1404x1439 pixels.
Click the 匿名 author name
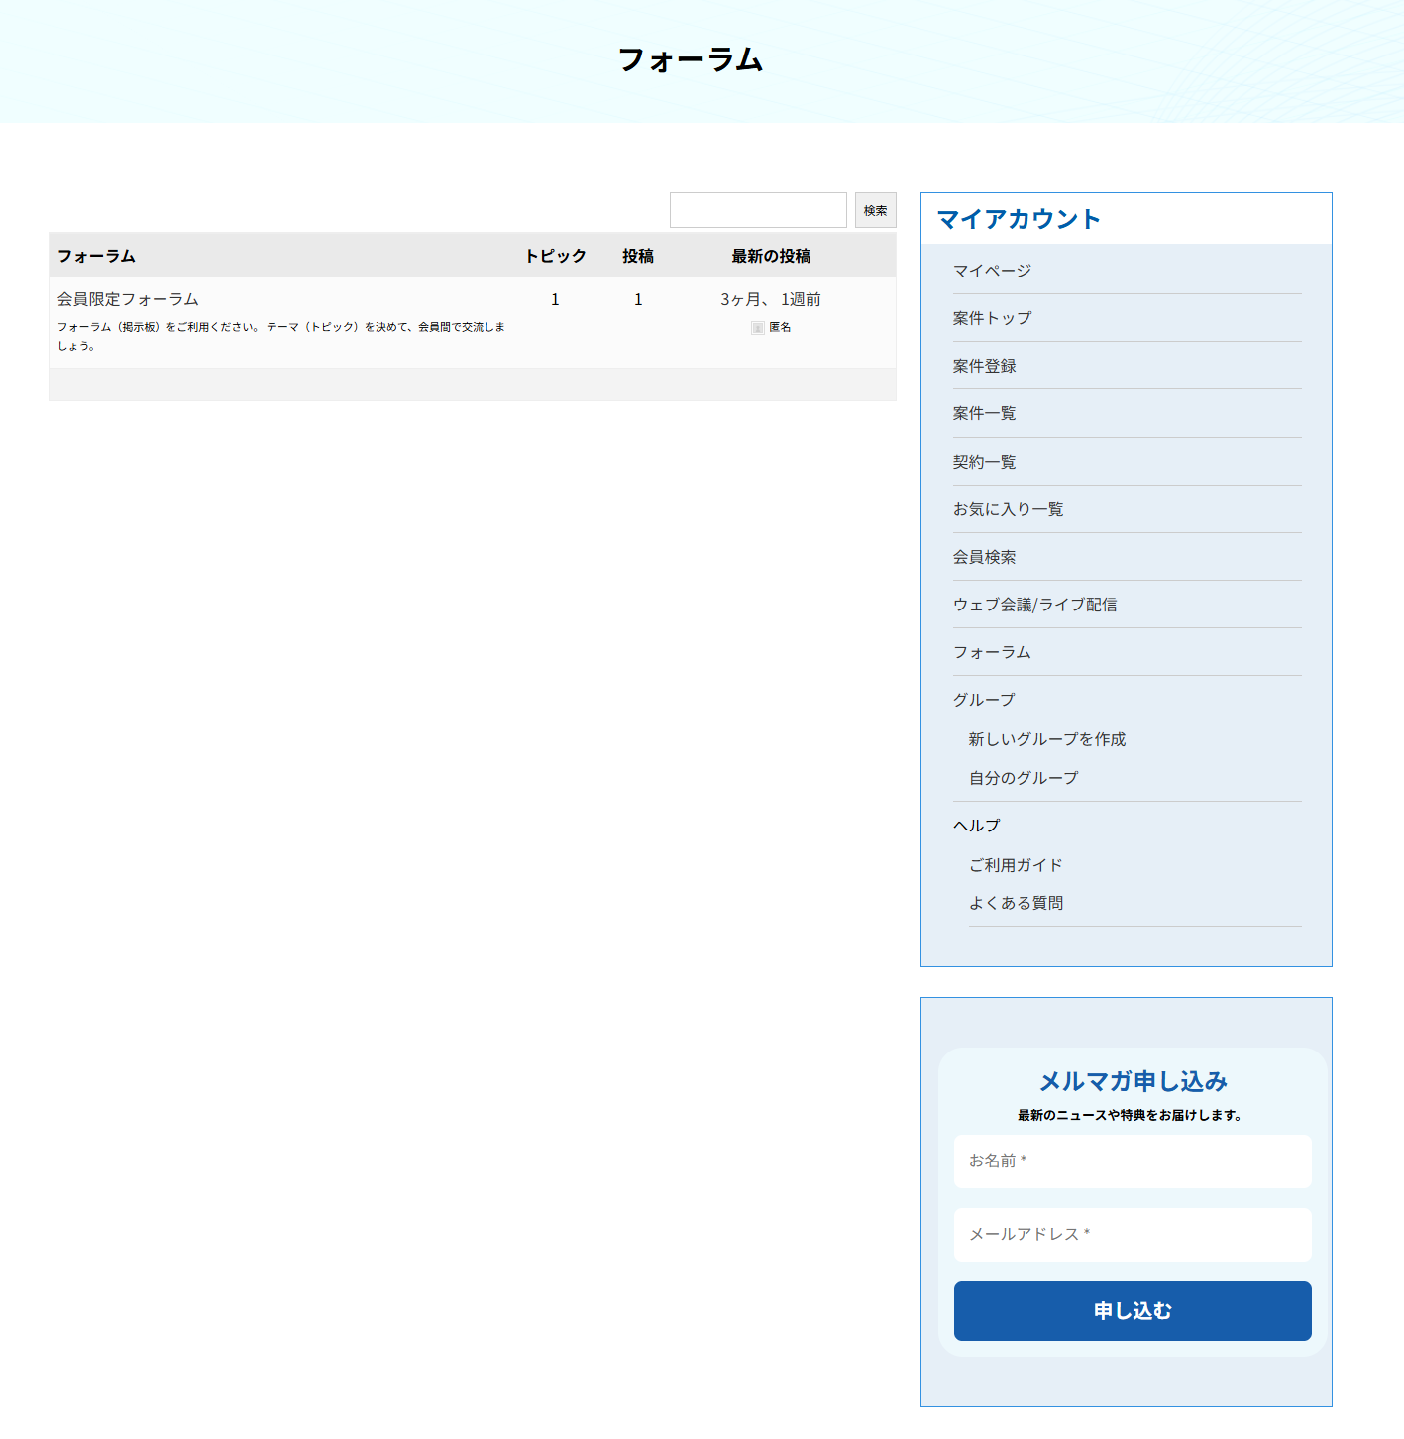pos(780,327)
